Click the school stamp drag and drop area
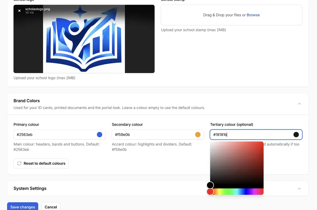This screenshot has width=317, height=210. click(x=231, y=15)
